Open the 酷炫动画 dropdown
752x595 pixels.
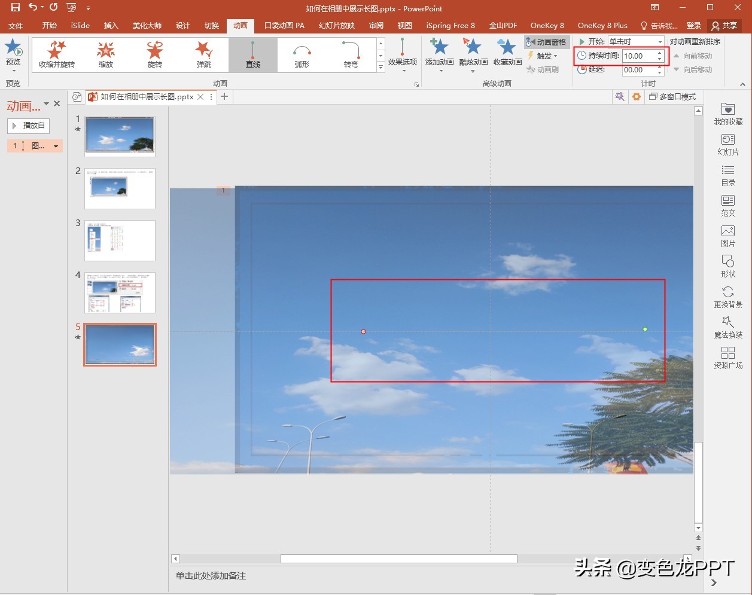[x=473, y=55]
